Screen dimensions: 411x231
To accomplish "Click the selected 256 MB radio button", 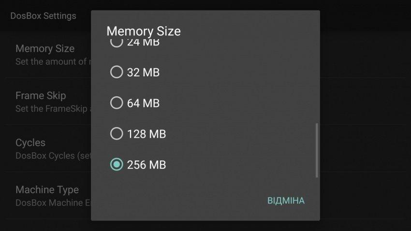I will [117, 164].
